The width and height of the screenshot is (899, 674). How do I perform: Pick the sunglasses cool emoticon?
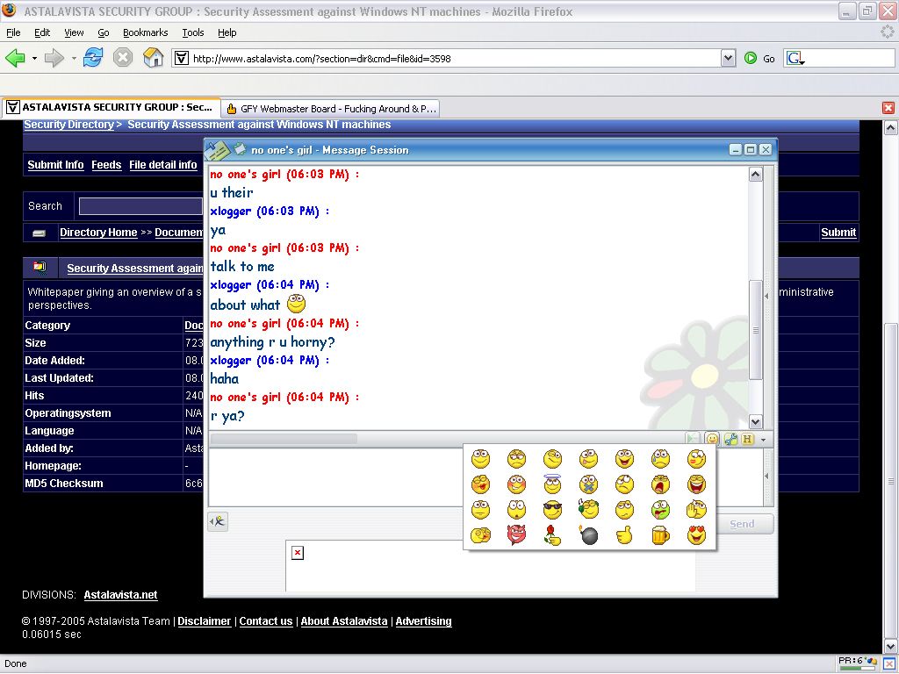(552, 510)
